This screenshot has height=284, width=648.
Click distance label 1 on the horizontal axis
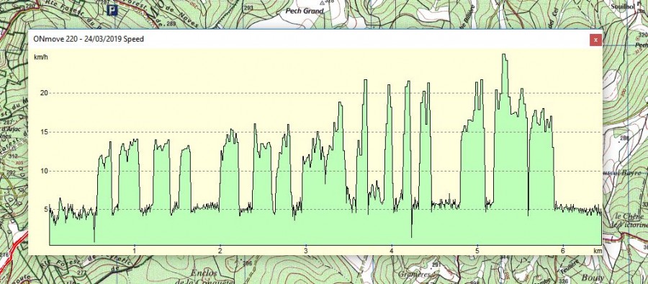tap(135, 251)
